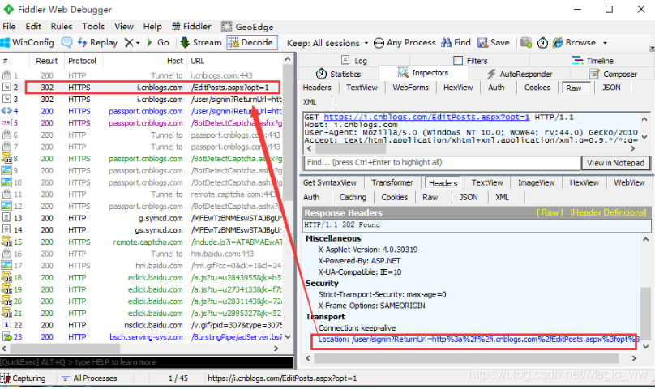Click the comment speech bubble icon

click(x=66, y=43)
